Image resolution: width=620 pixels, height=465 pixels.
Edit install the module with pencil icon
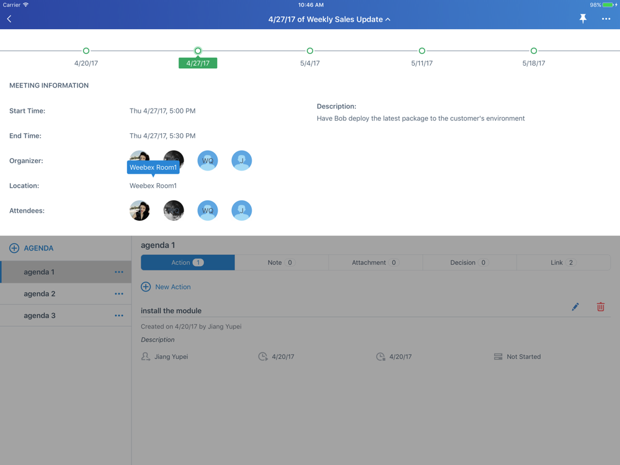575,307
